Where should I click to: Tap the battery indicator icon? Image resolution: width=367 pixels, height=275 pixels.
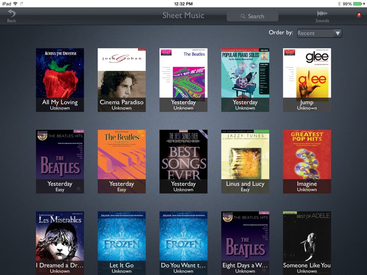point(357,4)
